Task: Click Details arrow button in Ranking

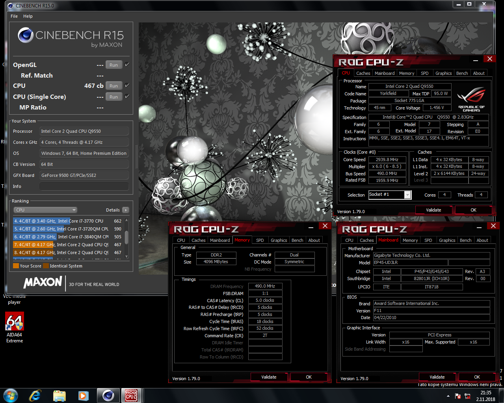Action: [126, 210]
